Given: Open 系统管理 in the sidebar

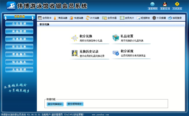Looking at the screenshot, I should (19, 69).
